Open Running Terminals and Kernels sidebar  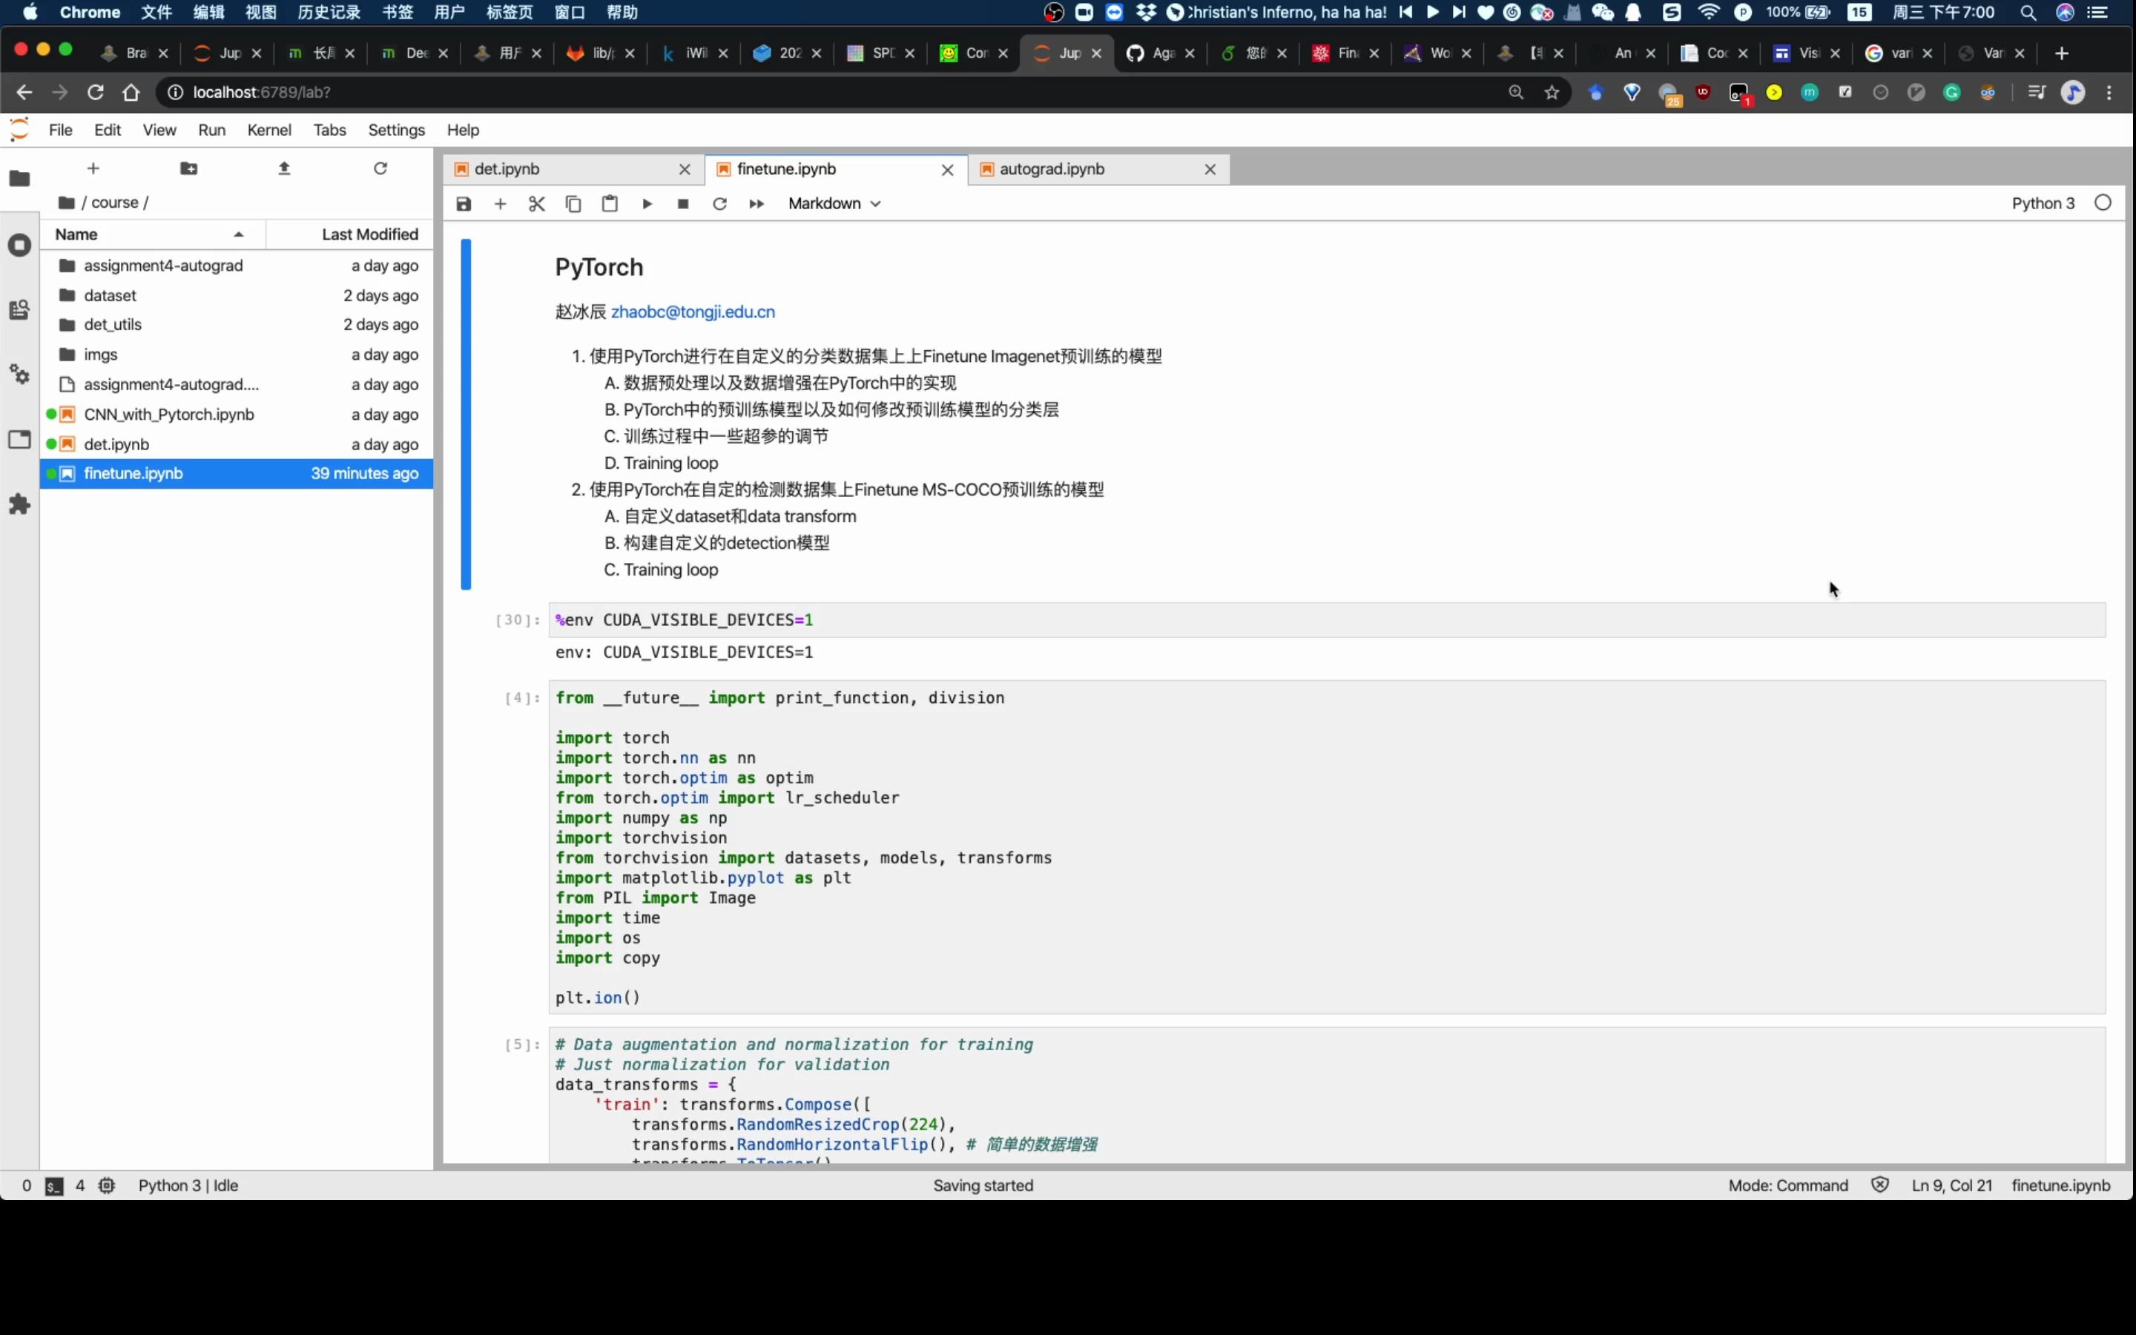pyautogui.click(x=19, y=245)
